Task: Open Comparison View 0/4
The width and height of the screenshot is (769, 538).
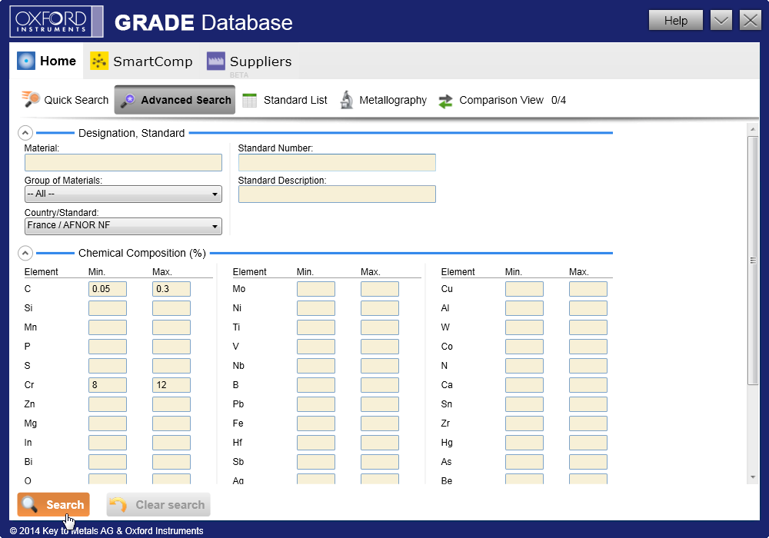Action: click(502, 100)
